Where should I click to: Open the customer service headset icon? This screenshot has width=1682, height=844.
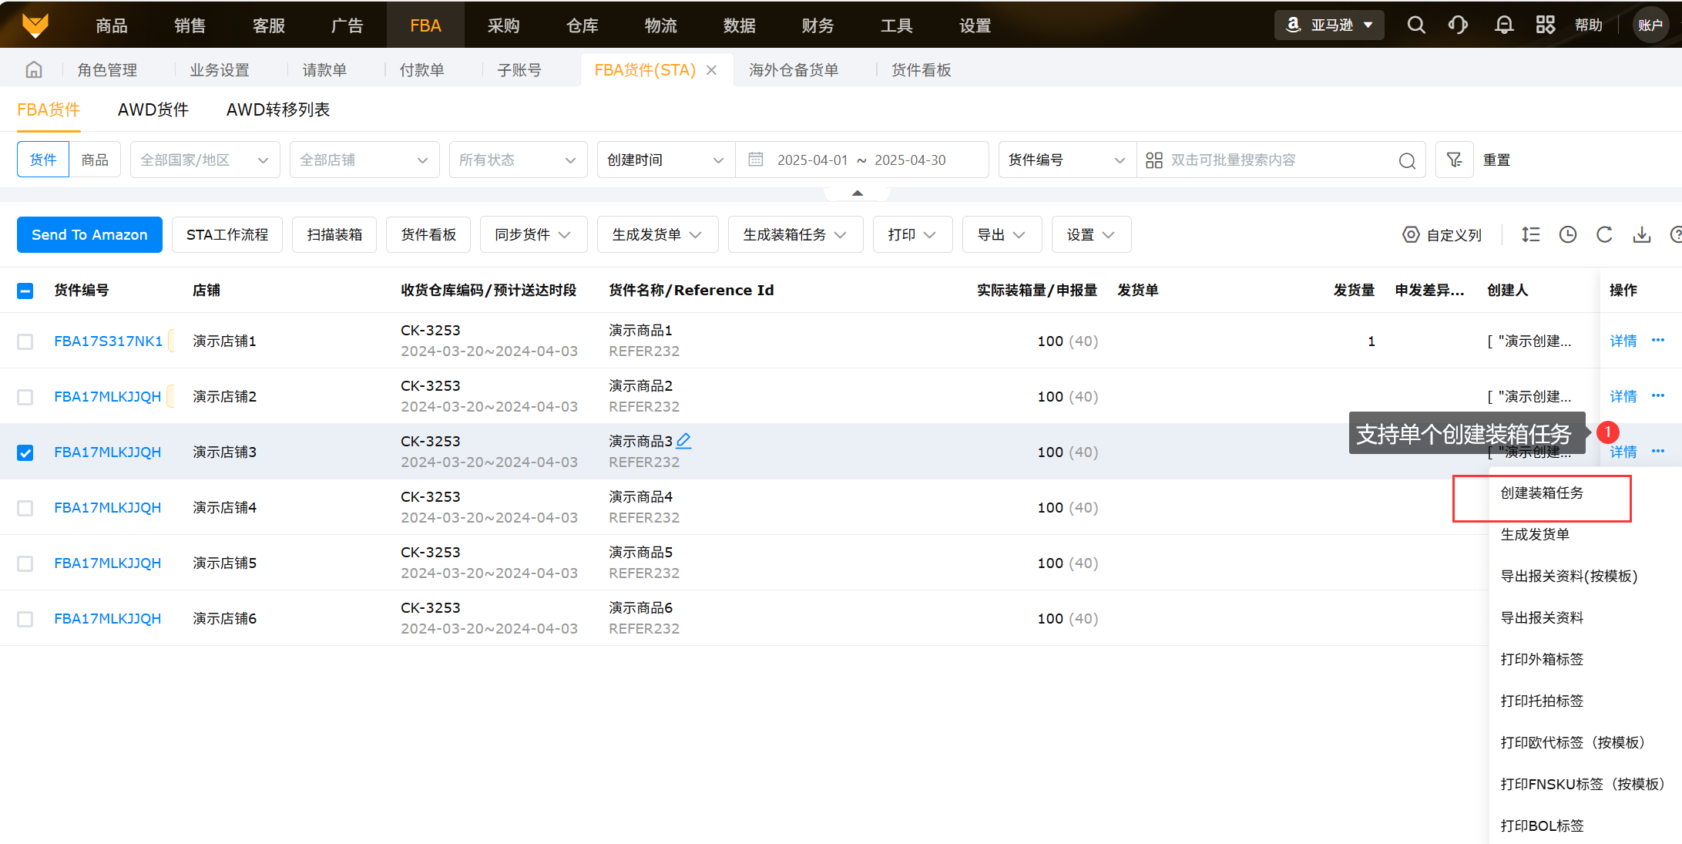point(1458,25)
